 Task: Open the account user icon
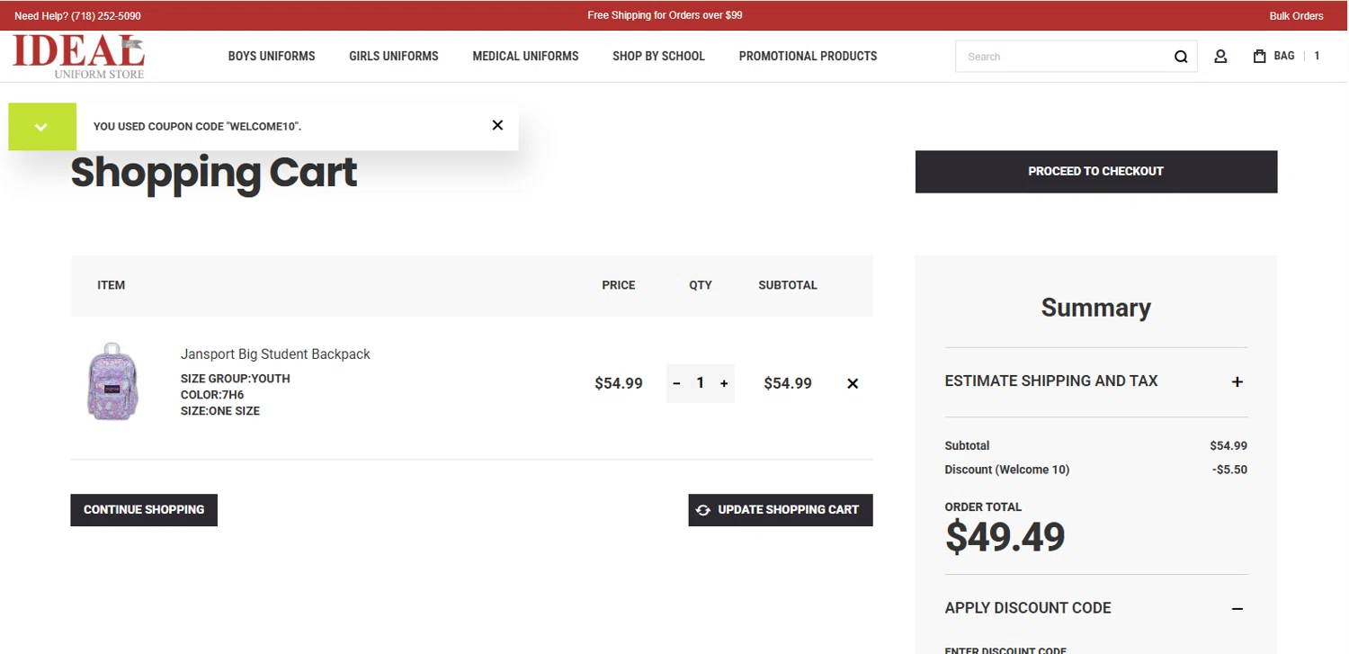click(x=1220, y=57)
